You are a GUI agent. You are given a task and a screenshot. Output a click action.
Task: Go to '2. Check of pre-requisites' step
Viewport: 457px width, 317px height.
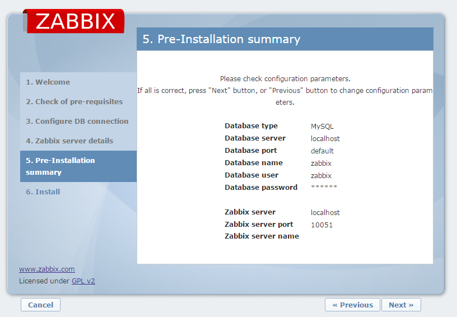tap(74, 102)
